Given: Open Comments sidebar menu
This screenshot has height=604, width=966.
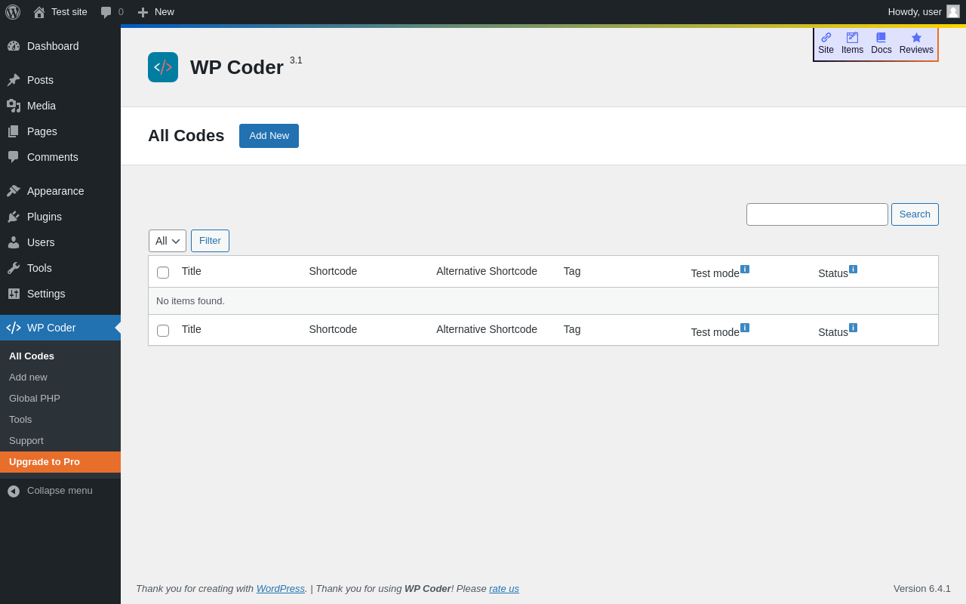Looking at the screenshot, I should [60, 157].
